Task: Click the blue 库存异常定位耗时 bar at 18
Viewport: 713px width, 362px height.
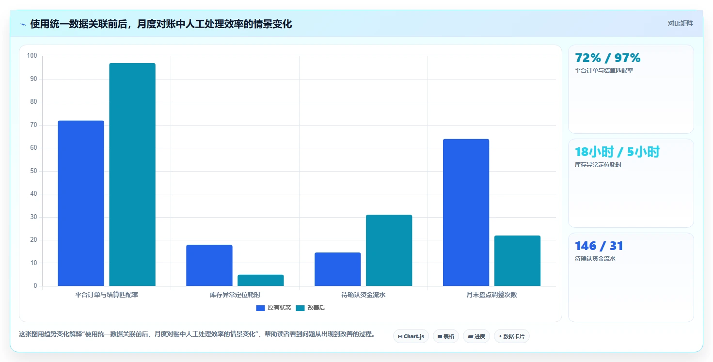Action: (x=209, y=266)
